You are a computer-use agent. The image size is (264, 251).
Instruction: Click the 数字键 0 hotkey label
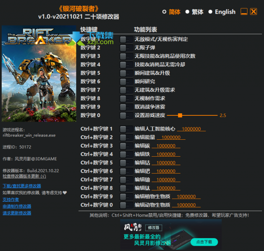click(90, 115)
